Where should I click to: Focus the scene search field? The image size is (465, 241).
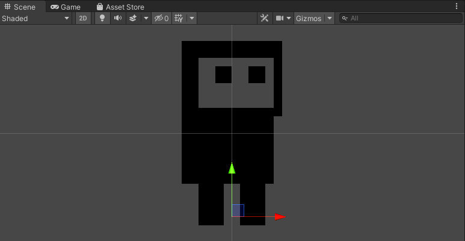point(401,19)
